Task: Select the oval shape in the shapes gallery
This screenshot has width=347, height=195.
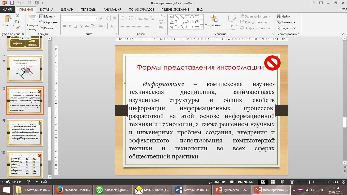Action: (192, 17)
